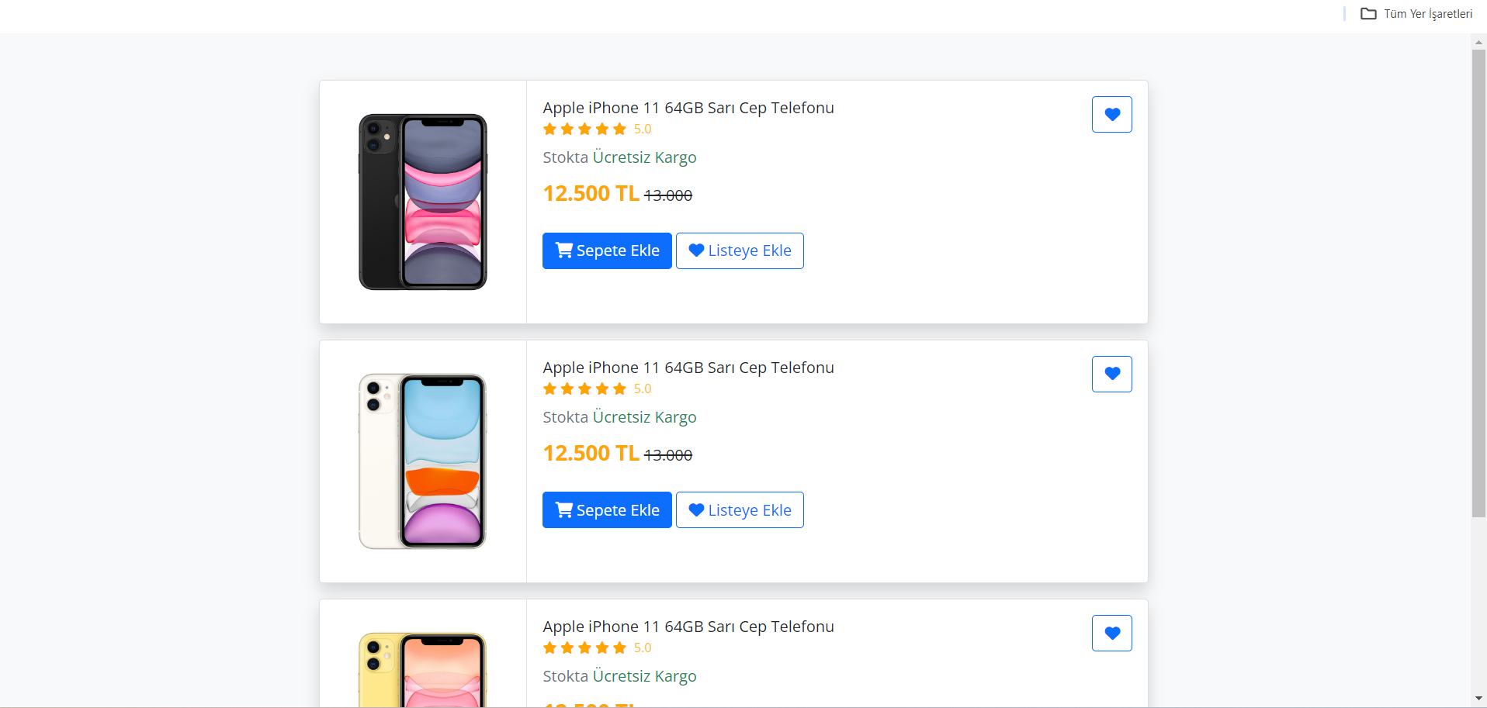Open the black iPhone 11 product image
This screenshot has width=1487, height=708.
click(423, 202)
